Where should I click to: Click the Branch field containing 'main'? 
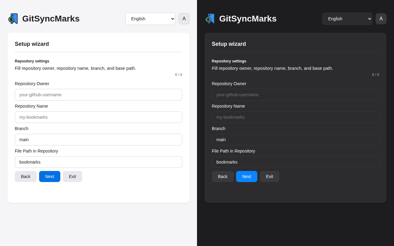(x=98, y=140)
